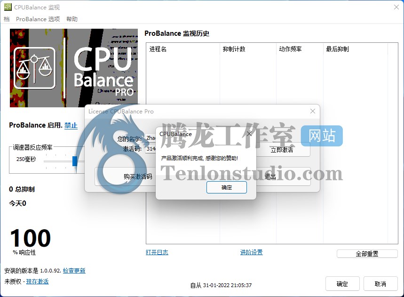Screen dimensions: 404x297
Task: Click the CPU Balance PRO logo image
Action: pyautogui.click(x=74, y=68)
